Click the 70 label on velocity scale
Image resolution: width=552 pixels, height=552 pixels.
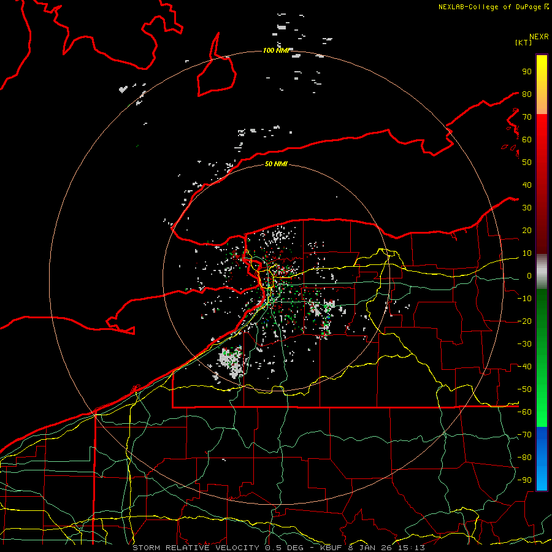pos(527,117)
